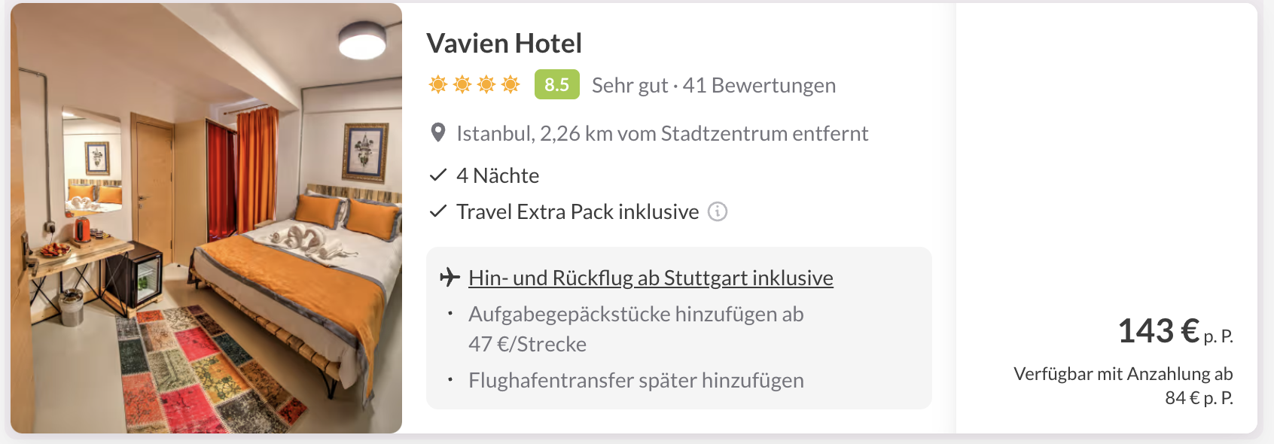Click the checkmark beside 4 Nächte
The width and height of the screenshot is (1274, 444).
coord(437,175)
